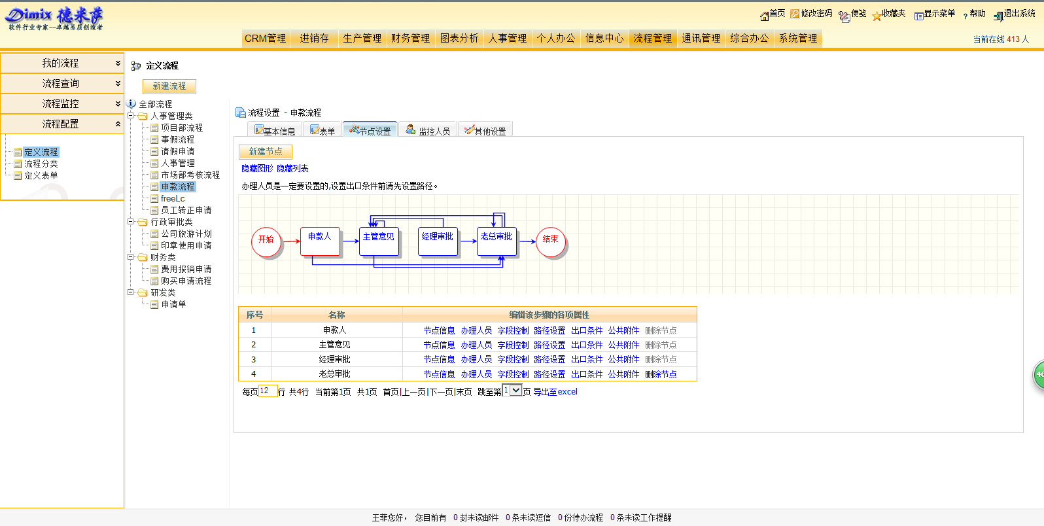This screenshot has width=1044, height=526.
Task: Go to 首页 home icon
Action: click(x=764, y=16)
